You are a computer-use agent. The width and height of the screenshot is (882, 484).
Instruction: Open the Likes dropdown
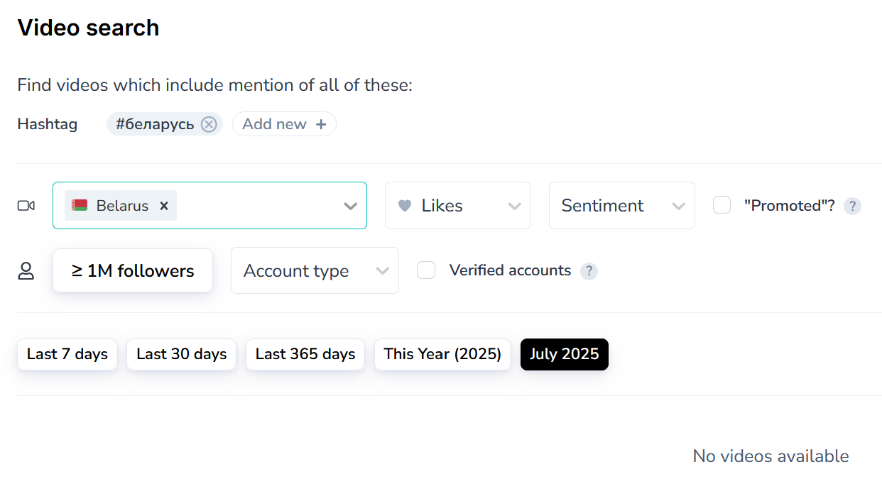tap(458, 206)
